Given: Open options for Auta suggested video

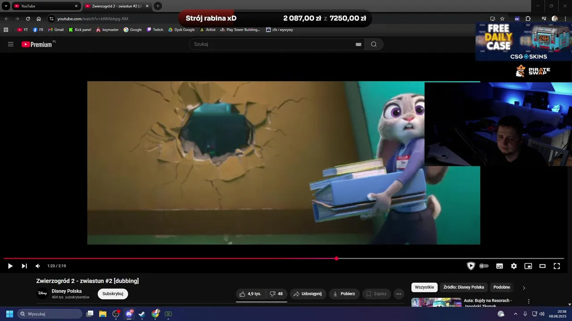Looking at the screenshot, I should [529, 301].
